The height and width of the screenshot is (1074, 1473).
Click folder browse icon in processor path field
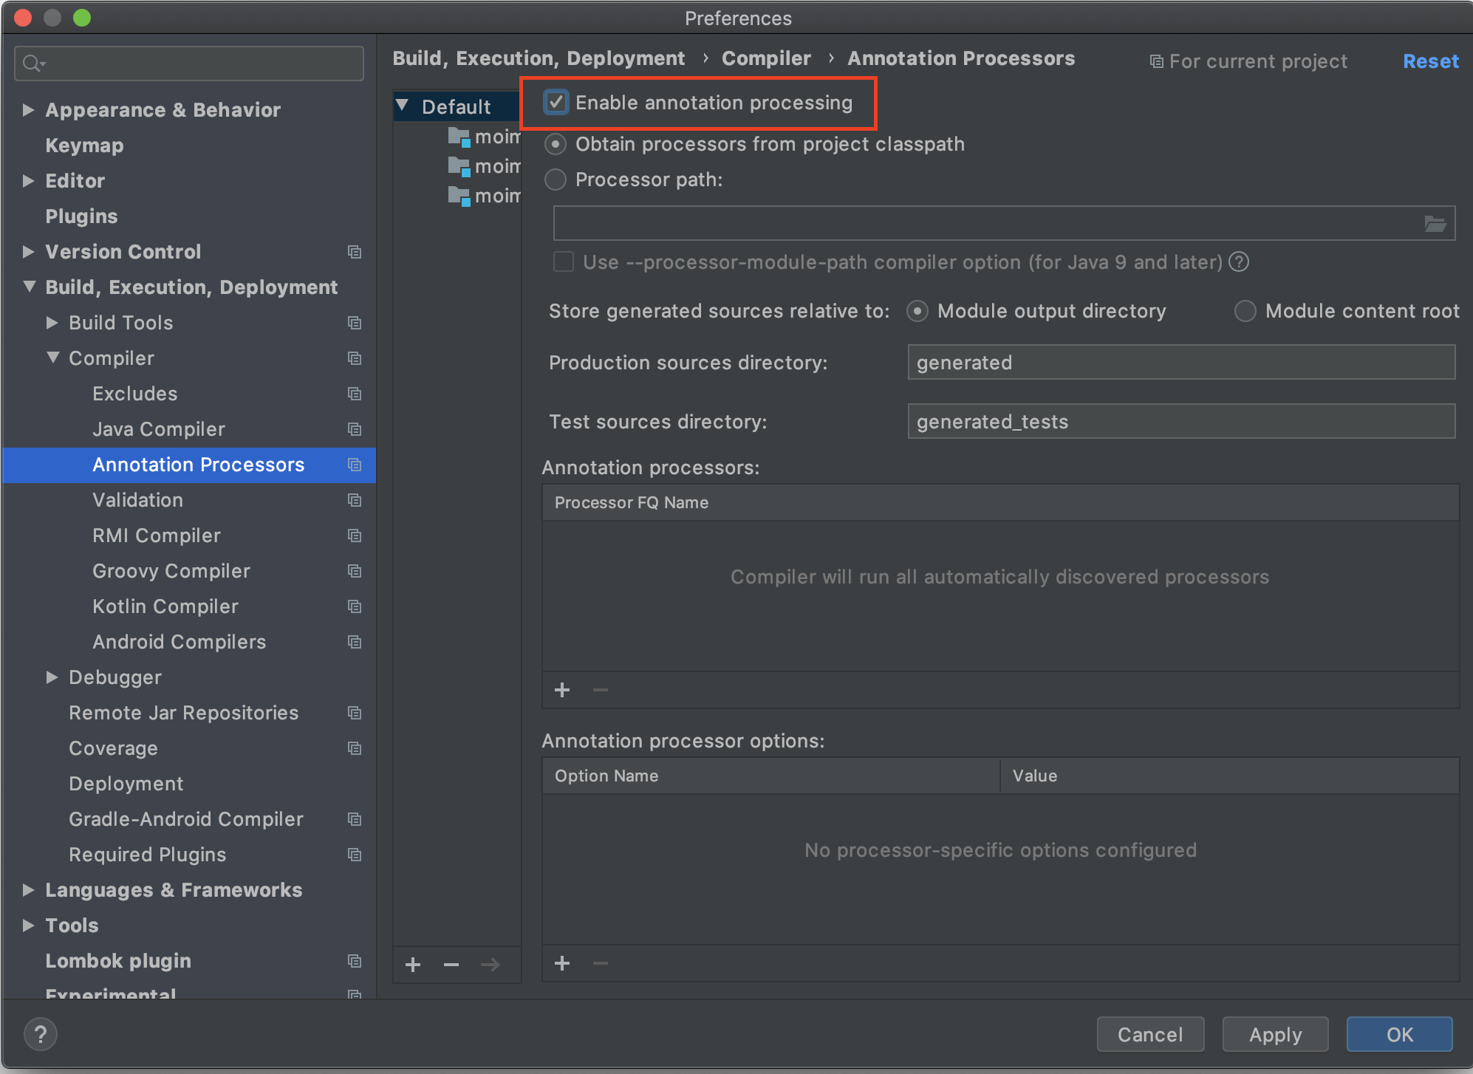1435,224
